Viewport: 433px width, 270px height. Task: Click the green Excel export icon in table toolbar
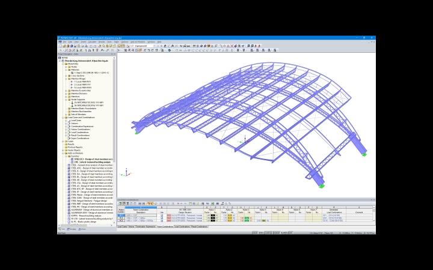212,203
